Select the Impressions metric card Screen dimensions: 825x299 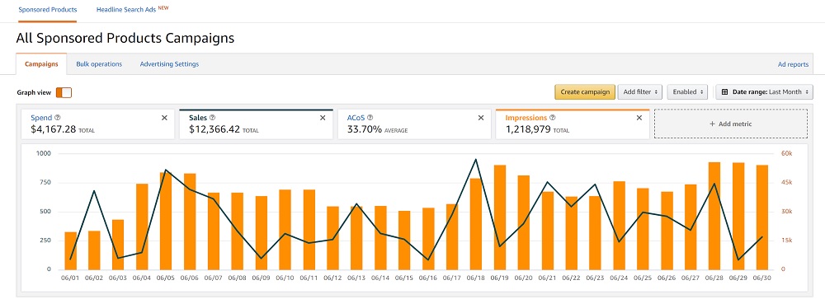pyautogui.click(x=573, y=124)
